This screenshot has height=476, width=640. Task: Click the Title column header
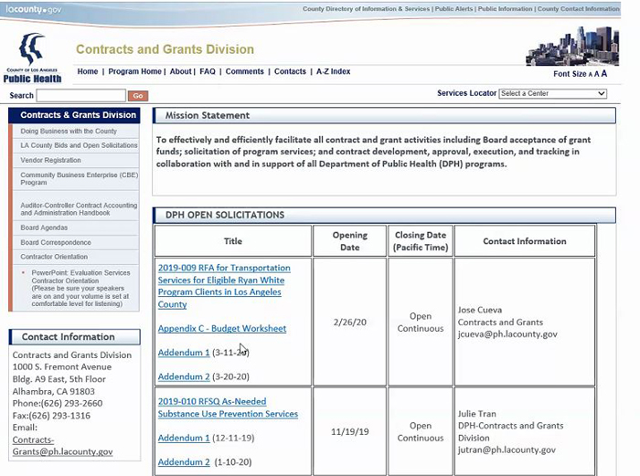coord(233,241)
